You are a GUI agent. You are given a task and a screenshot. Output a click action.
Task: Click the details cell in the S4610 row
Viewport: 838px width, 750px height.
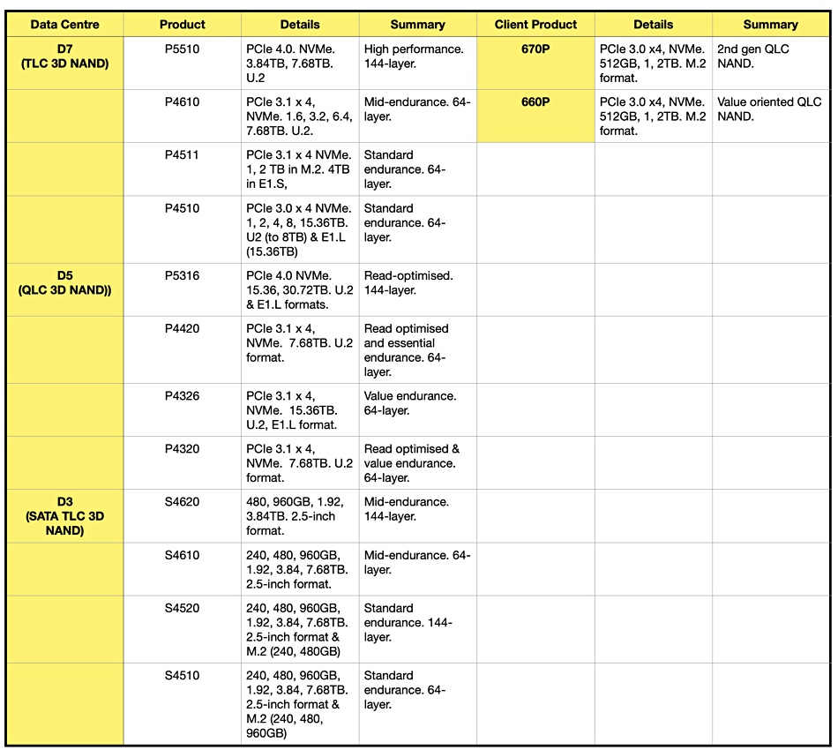300,569
